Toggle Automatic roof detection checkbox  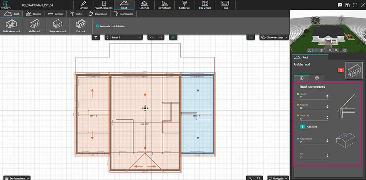98,26
